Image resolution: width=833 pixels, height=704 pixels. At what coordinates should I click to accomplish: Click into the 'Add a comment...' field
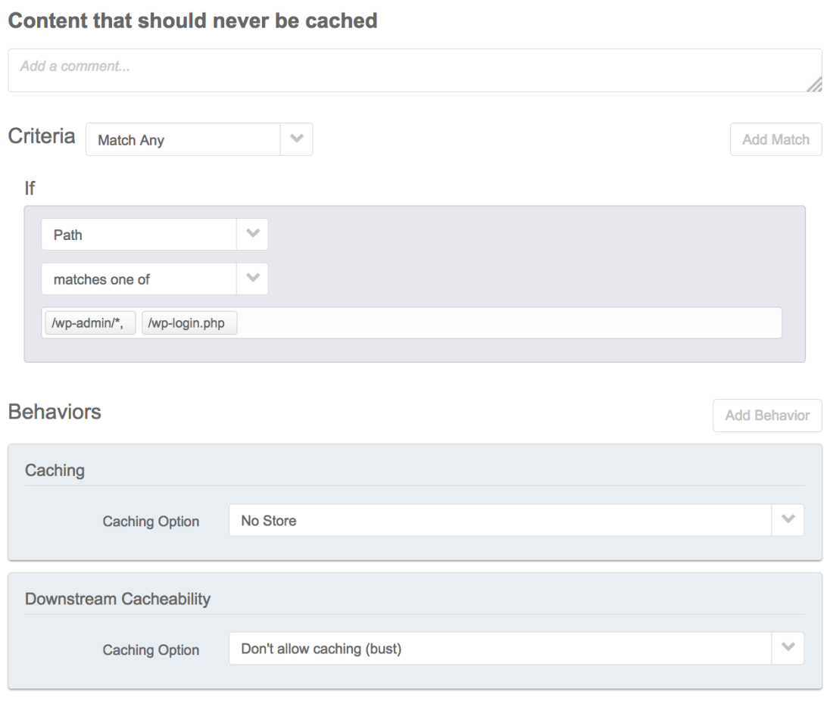[409, 70]
